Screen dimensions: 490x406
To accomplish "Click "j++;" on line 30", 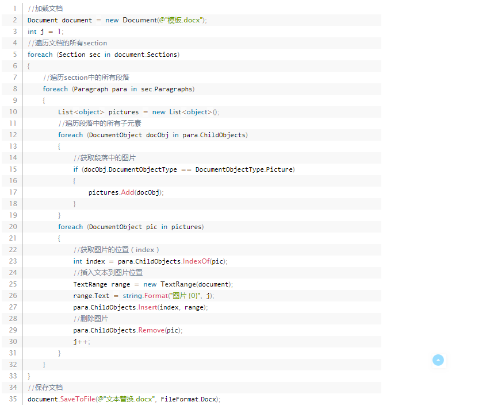I will click(82, 342).
